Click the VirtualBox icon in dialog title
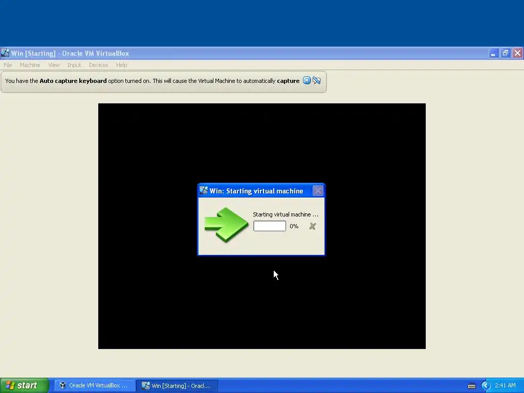524x393 pixels. (x=203, y=190)
